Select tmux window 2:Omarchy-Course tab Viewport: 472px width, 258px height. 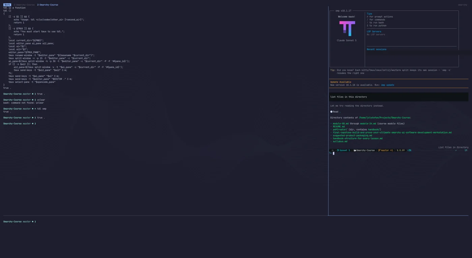click(48, 5)
